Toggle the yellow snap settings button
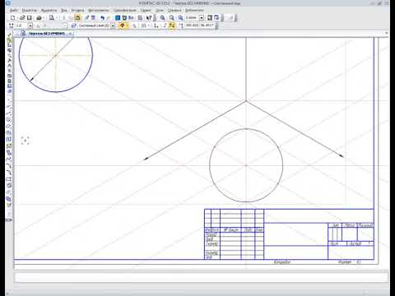Image resolution: width=395 pixels, height=296 pixels. tap(123, 25)
